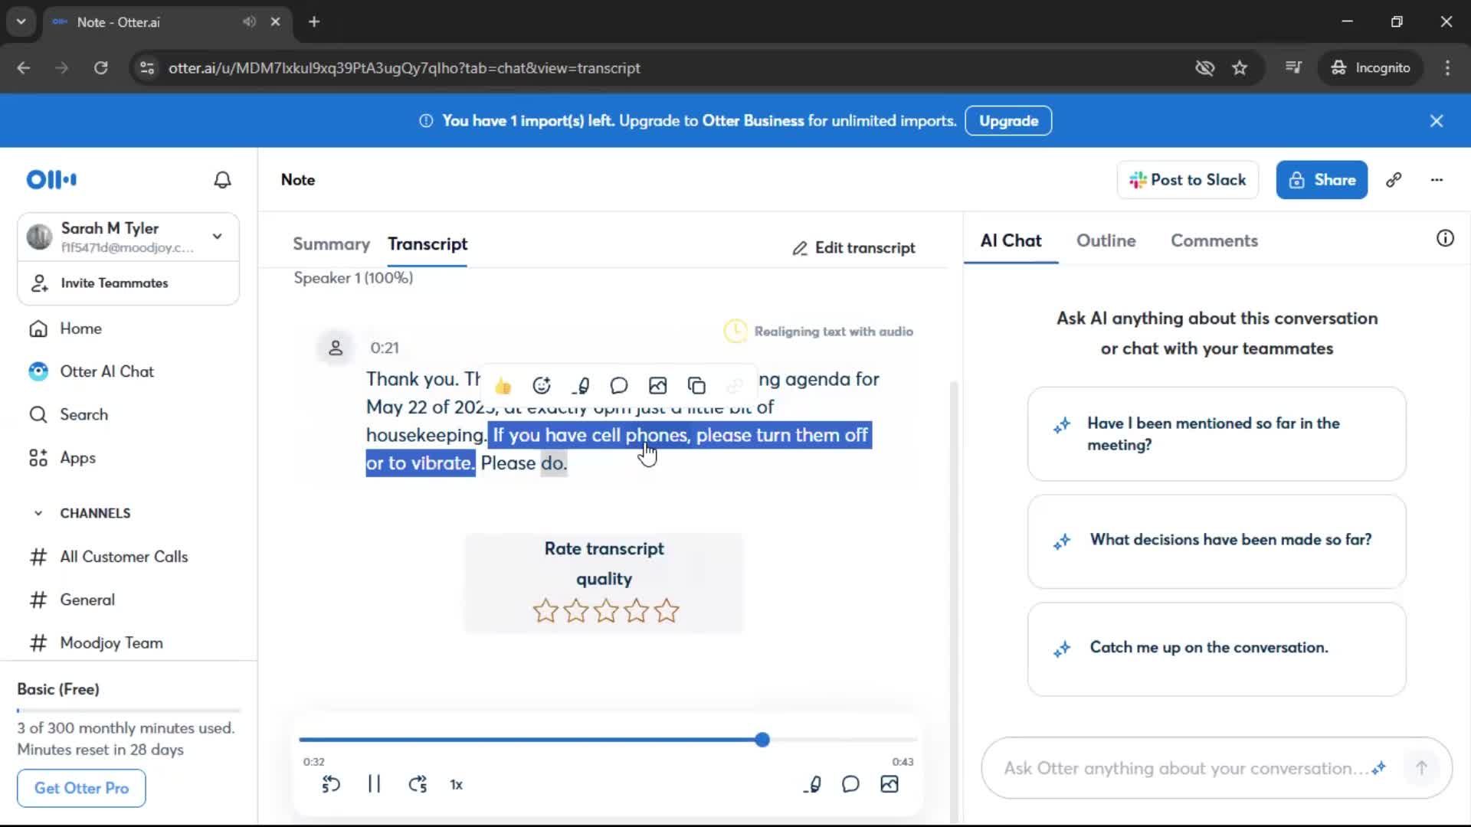Click the first star in Rate transcript quality

tap(545, 611)
